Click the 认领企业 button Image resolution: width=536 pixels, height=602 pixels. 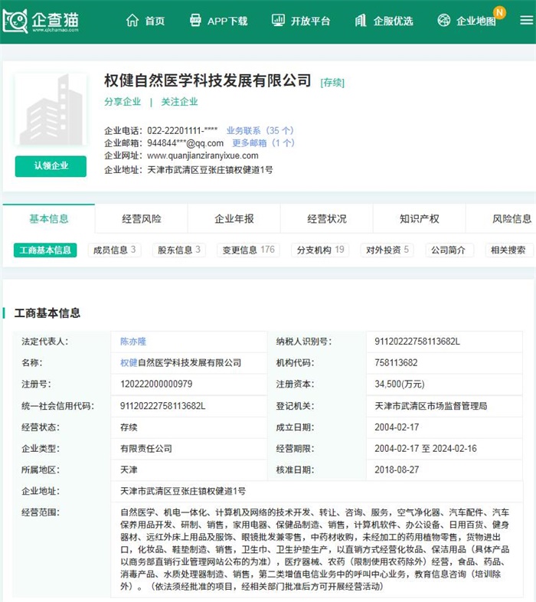51,166
